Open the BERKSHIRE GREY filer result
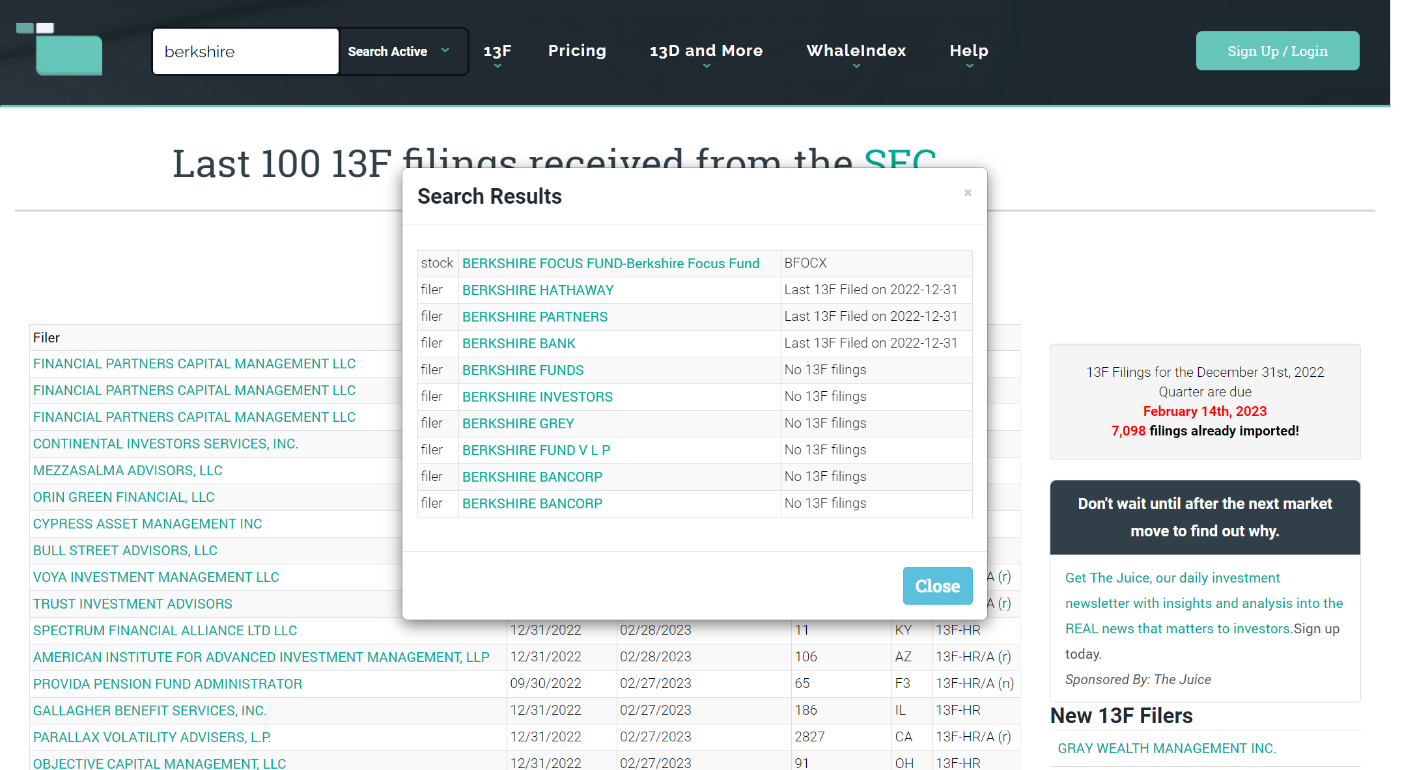 coord(518,424)
